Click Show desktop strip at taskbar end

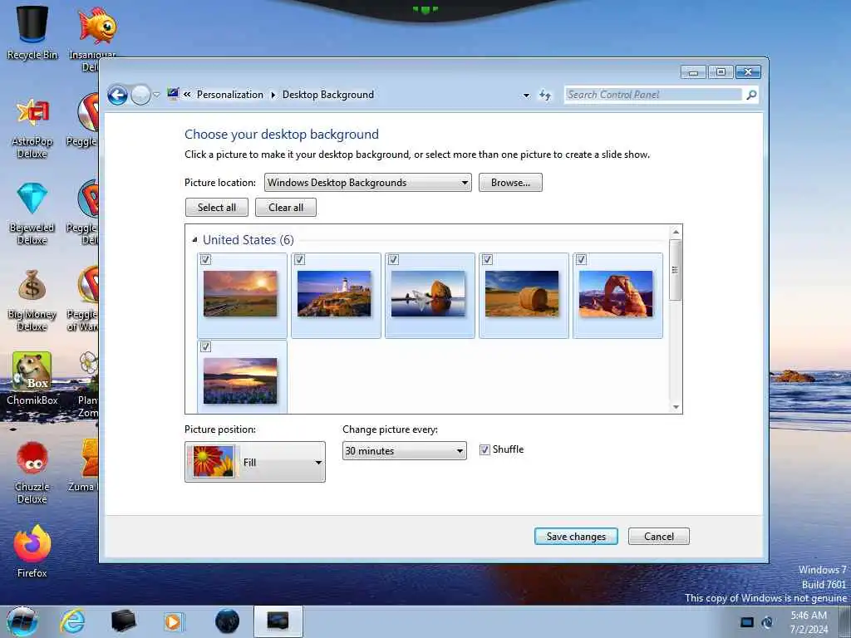click(845, 621)
